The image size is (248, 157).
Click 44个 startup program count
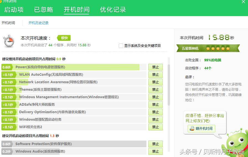[208, 68]
